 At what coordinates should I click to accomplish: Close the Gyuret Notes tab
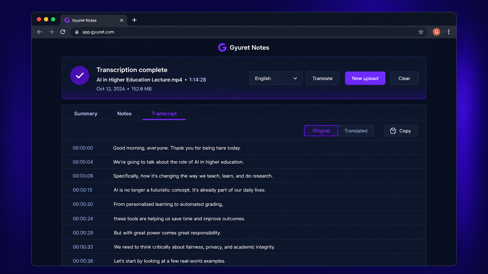121,20
